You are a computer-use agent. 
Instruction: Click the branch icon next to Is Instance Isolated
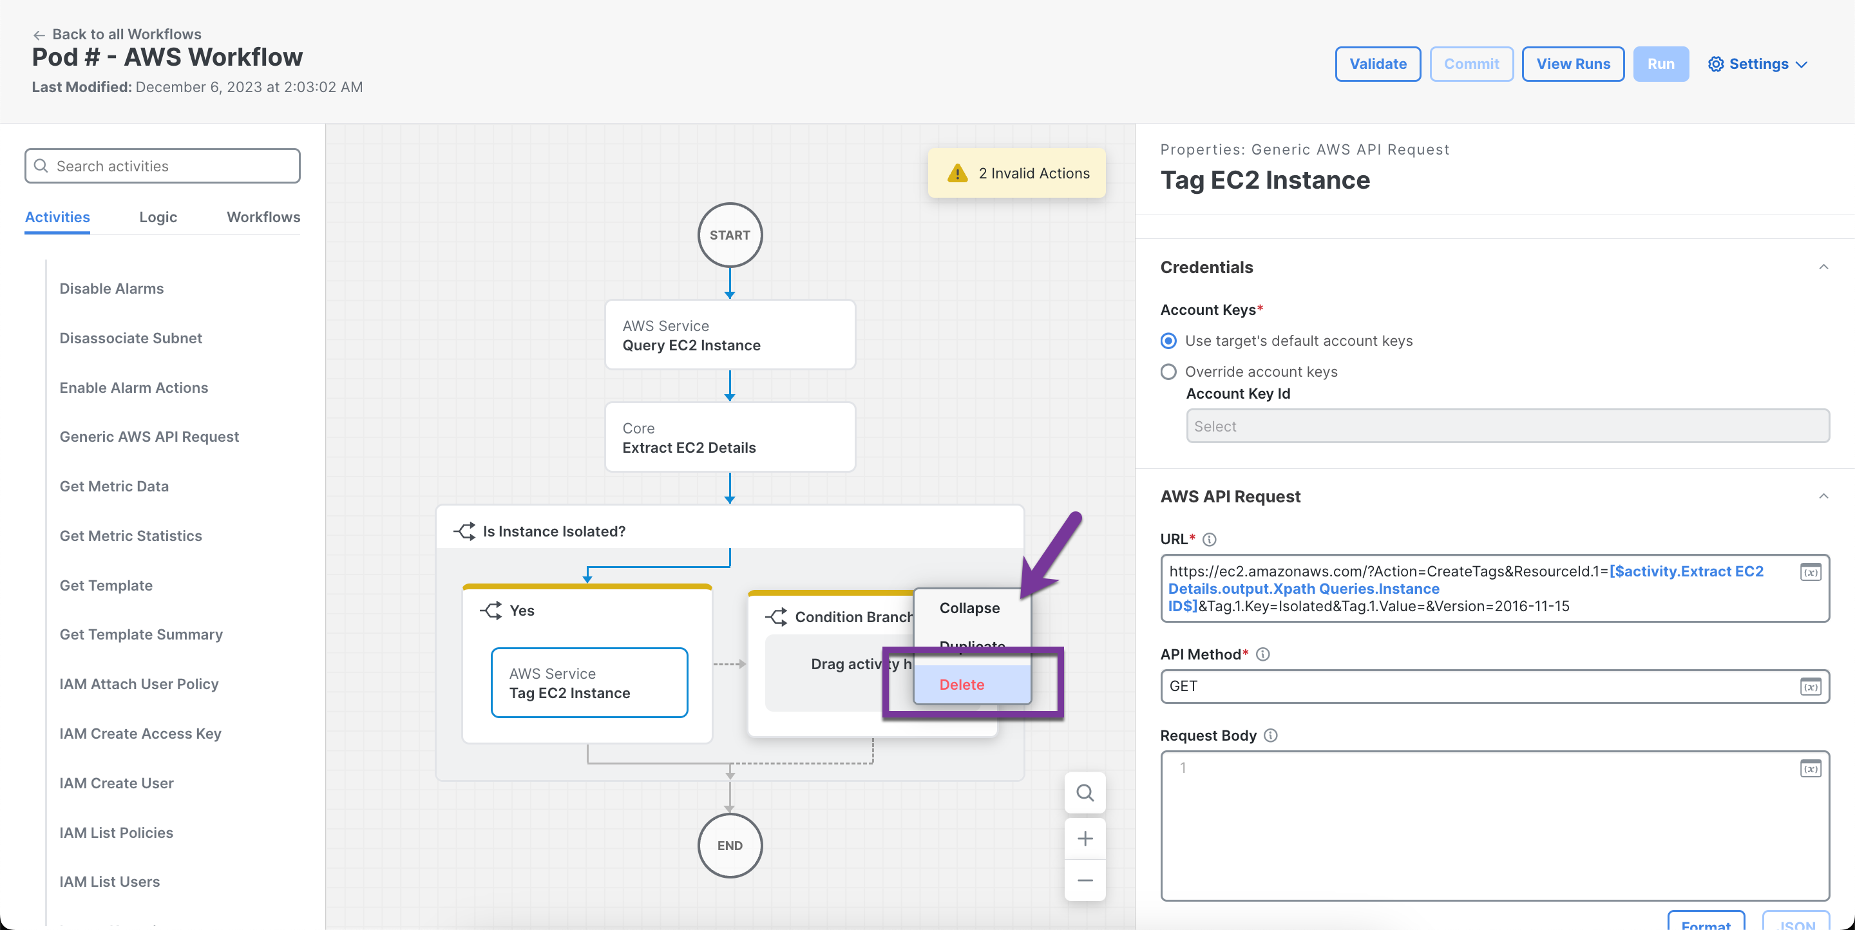coord(464,531)
